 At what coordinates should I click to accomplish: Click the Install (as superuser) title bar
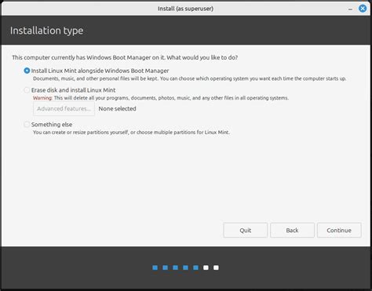[x=185, y=9]
